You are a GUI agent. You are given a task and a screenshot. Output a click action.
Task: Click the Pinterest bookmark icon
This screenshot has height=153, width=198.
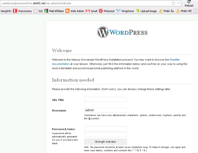tap(101, 11)
